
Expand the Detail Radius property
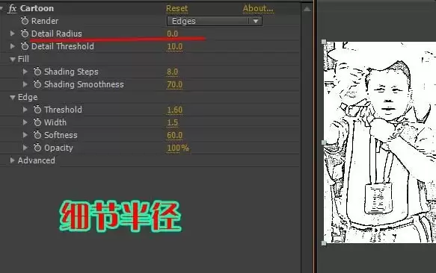[x=12, y=34]
